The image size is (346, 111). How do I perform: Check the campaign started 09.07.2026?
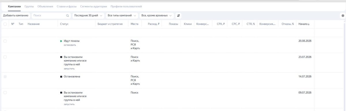(5, 93)
